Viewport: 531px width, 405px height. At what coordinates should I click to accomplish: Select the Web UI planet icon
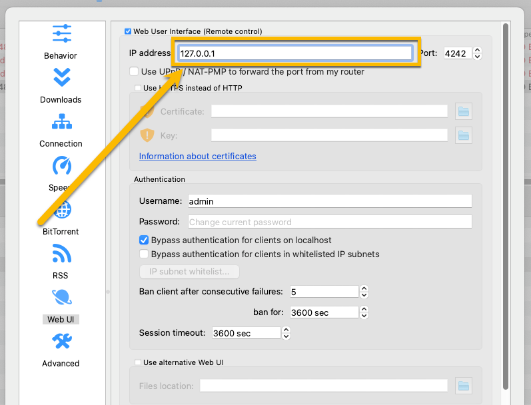[x=61, y=298]
